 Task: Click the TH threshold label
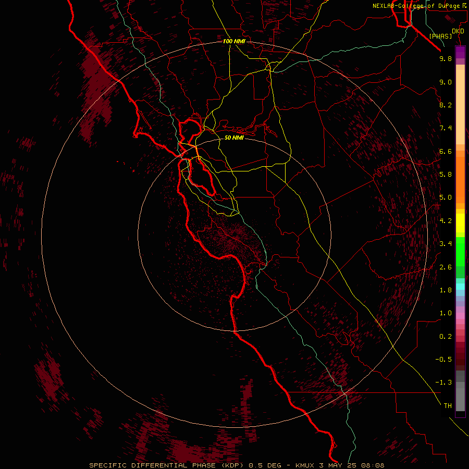[448, 406]
